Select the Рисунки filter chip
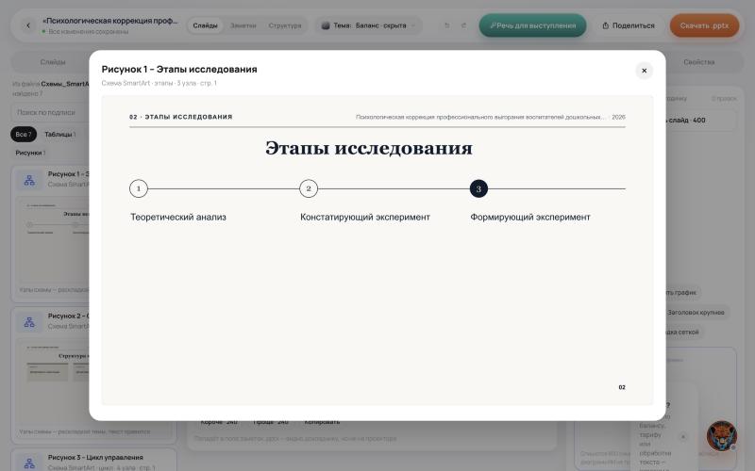Image resolution: width=755 pixels, height=471 pixels. coord(30,153)
